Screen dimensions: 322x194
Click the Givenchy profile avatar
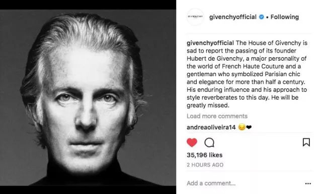click(195, 17)
